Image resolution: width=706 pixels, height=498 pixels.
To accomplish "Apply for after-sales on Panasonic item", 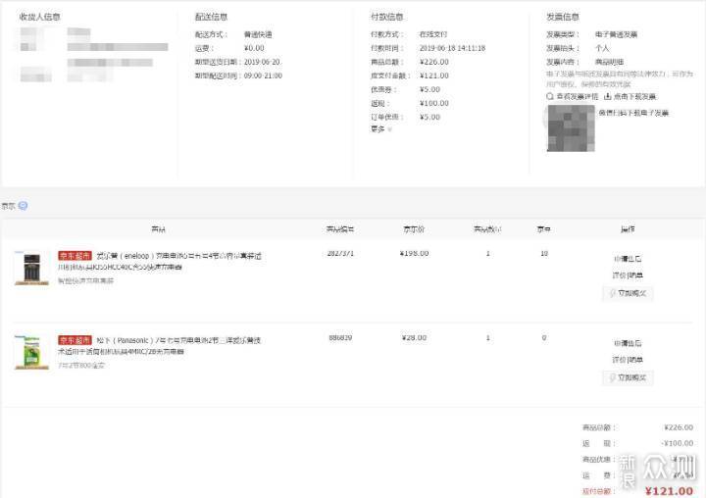I will click(x=628, y=344).
